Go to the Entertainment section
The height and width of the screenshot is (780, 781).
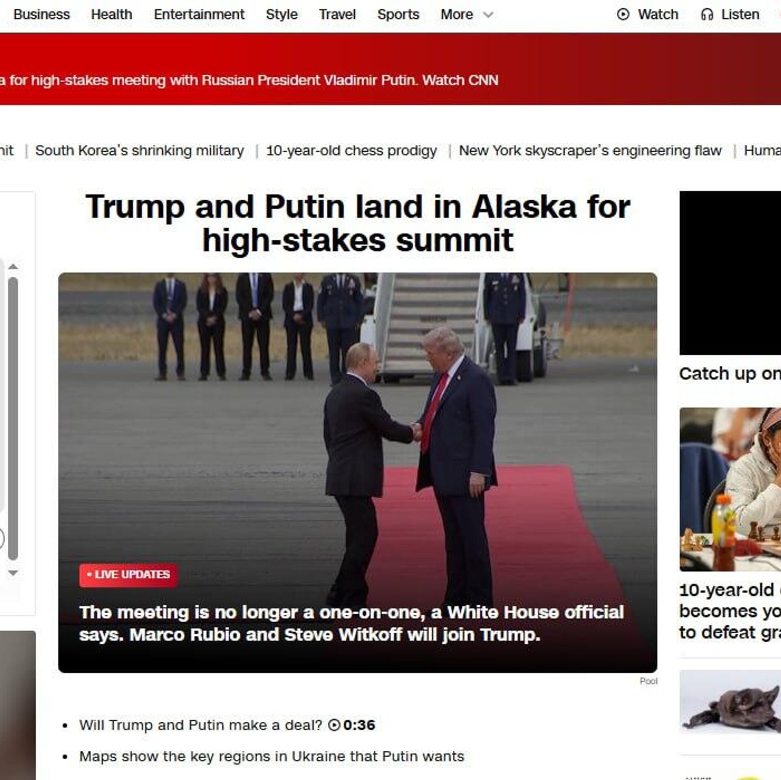[199, 15]
